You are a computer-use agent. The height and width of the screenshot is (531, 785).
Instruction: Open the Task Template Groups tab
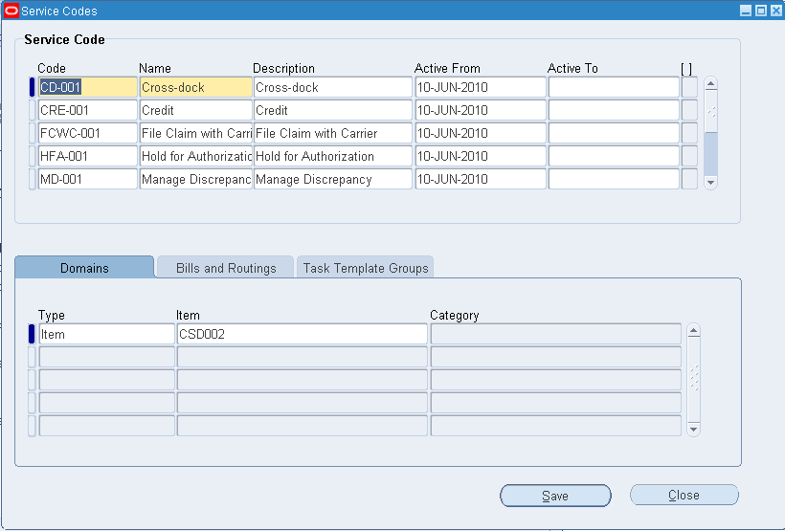pyautogui.click(x=366, y=268)
